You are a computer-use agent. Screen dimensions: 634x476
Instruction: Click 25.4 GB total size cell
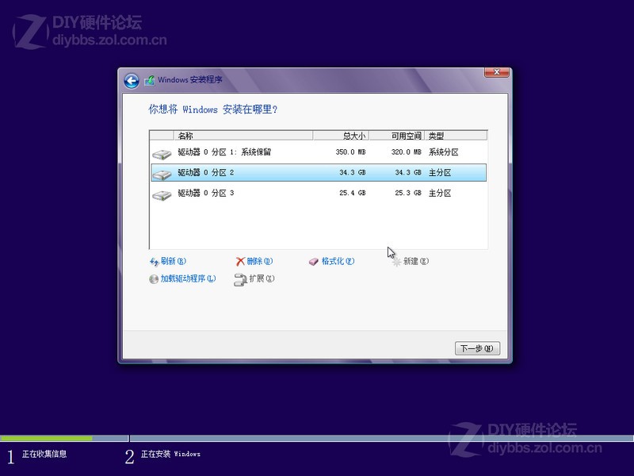tap(352, 193)
